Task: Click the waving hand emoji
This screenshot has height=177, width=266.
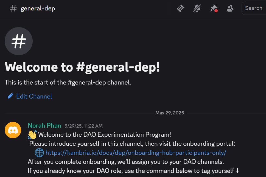Action: (x=32, y=134)
